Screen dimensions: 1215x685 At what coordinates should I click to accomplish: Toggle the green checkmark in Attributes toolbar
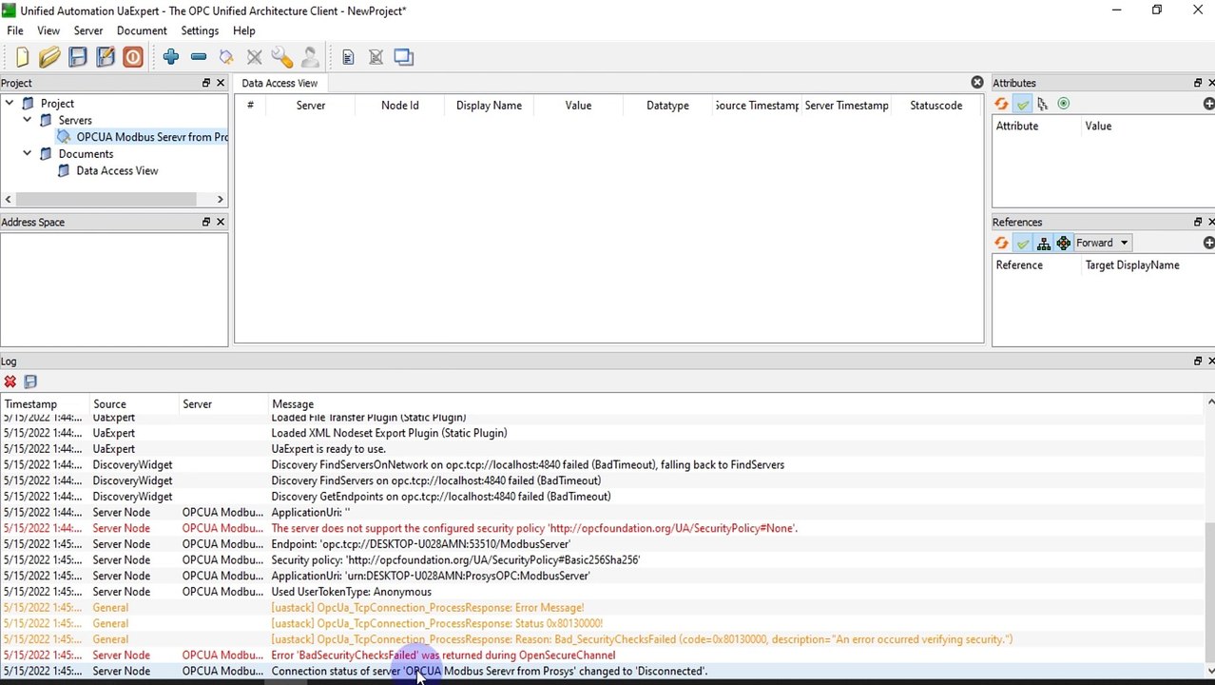(1022, 104)
